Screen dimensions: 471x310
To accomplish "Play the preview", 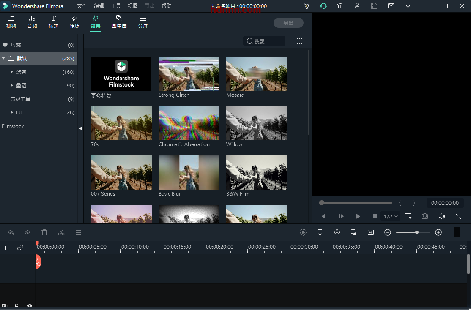I will point(358,216).
